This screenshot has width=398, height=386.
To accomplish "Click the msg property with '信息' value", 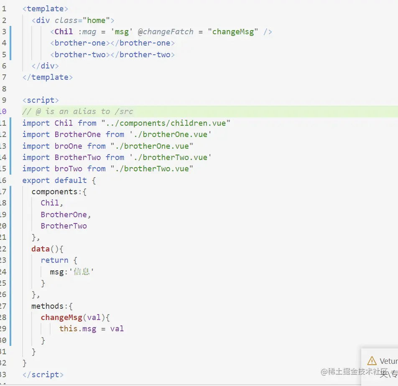I will coord(72,272).
